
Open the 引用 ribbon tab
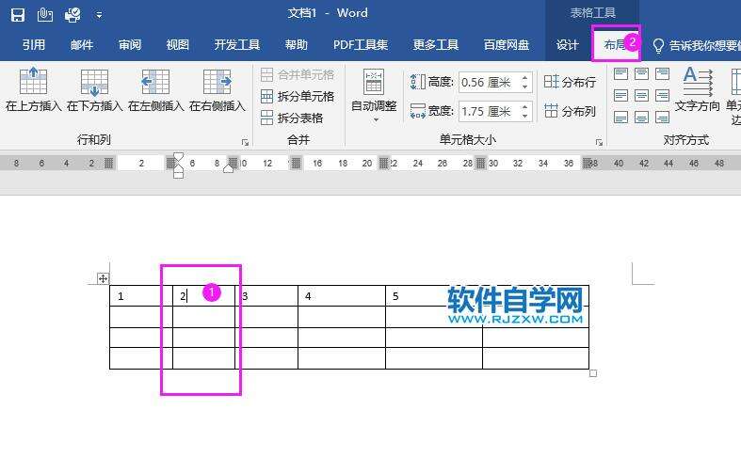[x=34, y=45]
